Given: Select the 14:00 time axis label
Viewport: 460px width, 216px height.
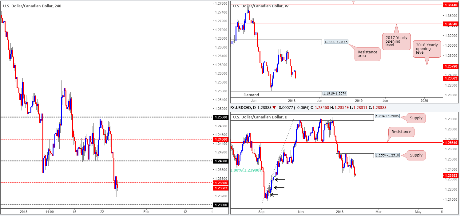Looking at the screenshot, I should pos(50,212).
